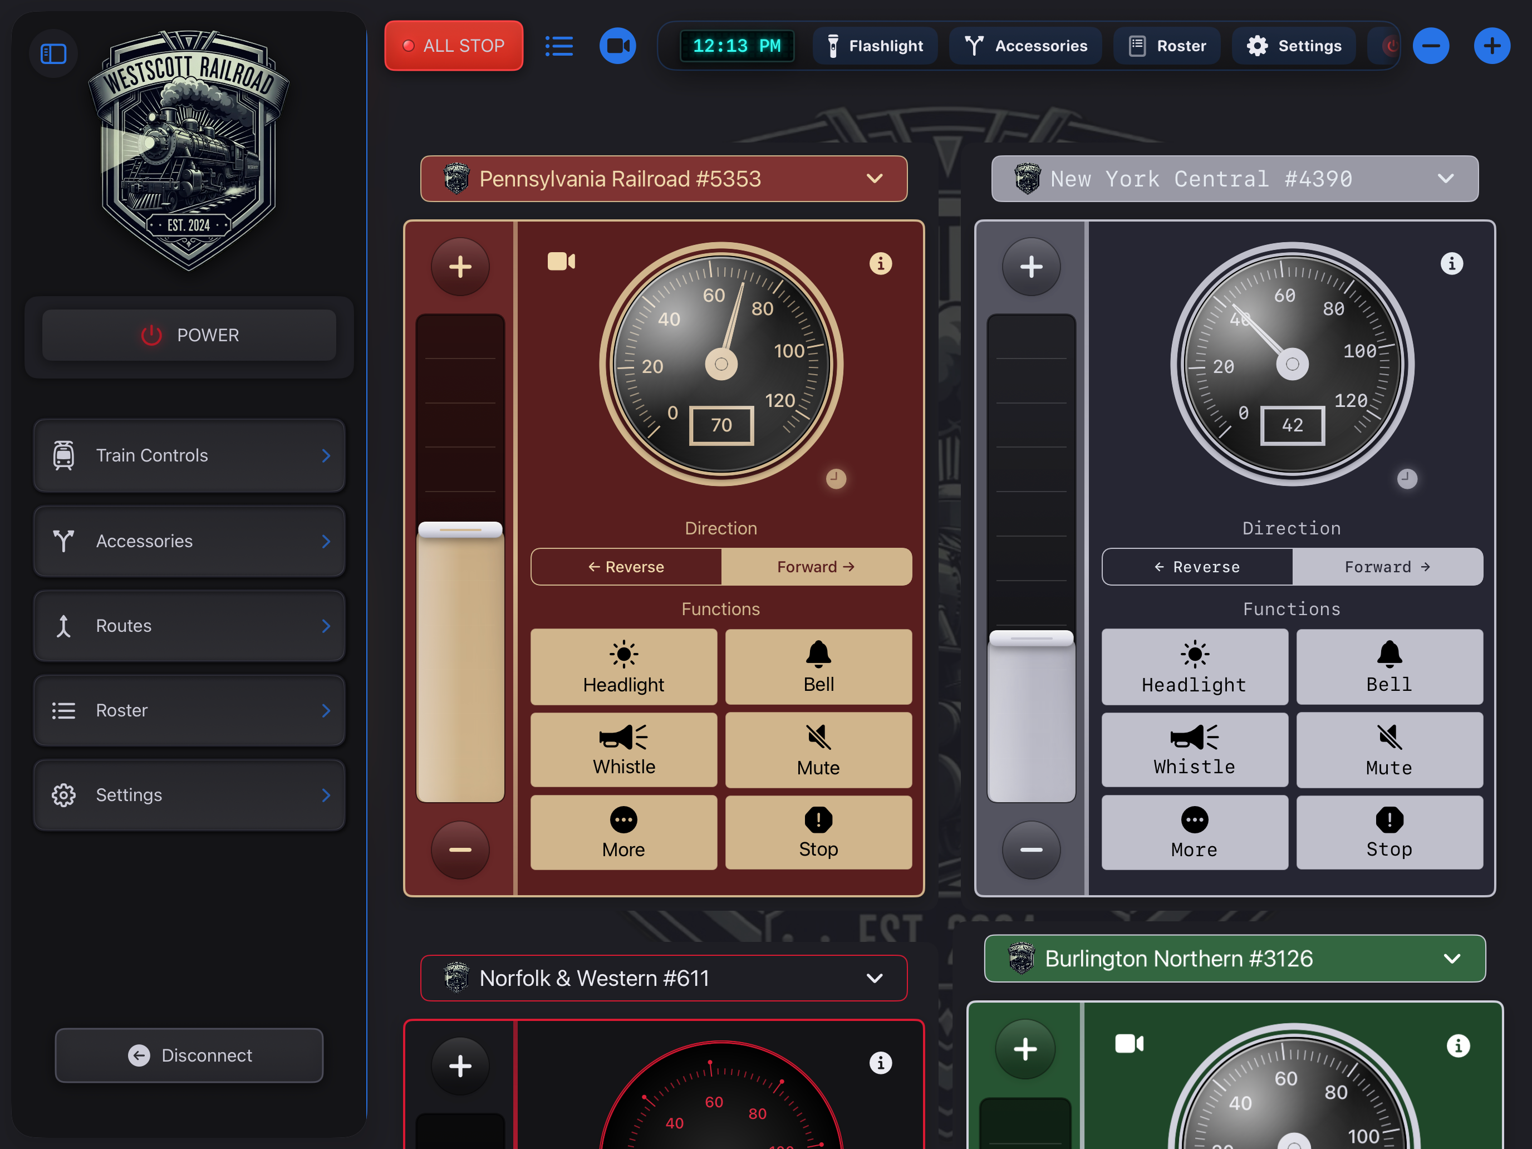The image size is (1532, 1149).
Task: Show info for Burlington Northern #3126
Action: point(1458,1046)
